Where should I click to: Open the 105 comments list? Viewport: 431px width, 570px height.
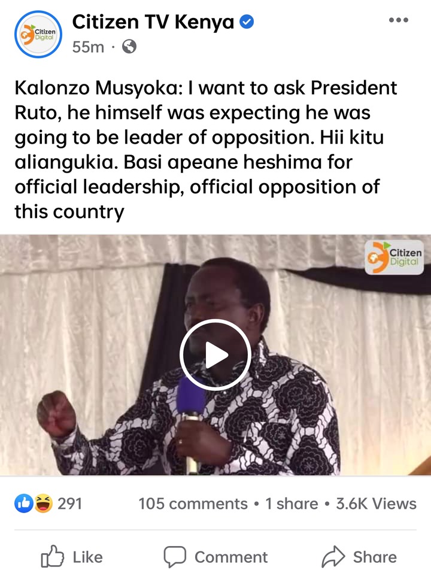193,504
